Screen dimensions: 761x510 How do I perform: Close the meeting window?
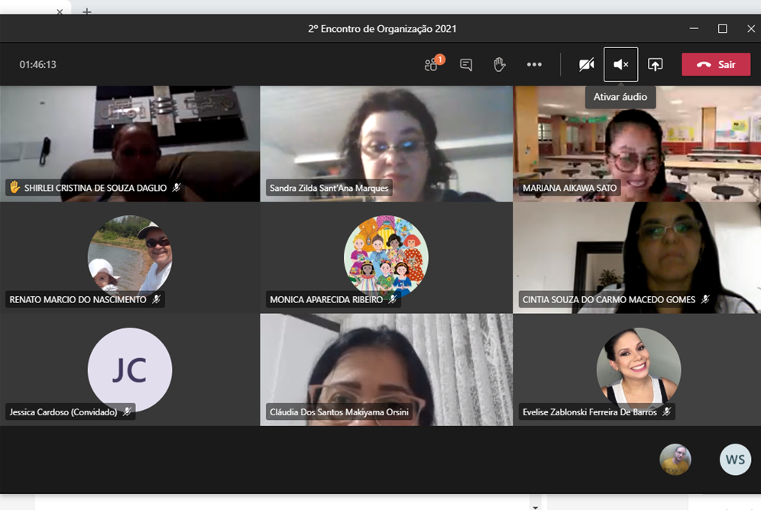coord(751,28)
